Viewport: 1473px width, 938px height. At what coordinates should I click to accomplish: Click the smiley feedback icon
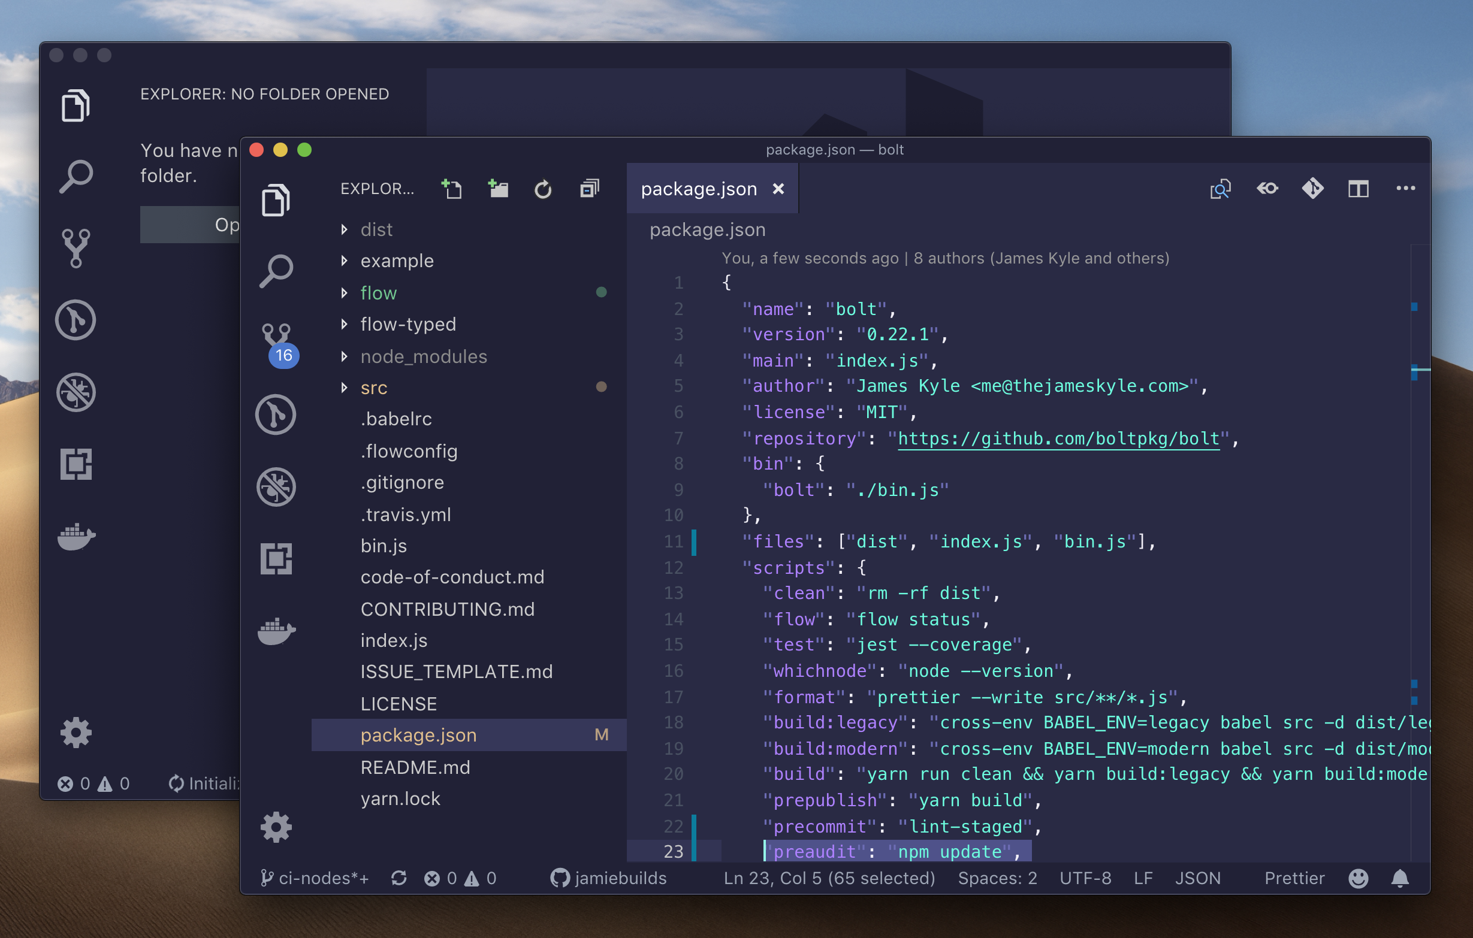tap(1358, 878)
